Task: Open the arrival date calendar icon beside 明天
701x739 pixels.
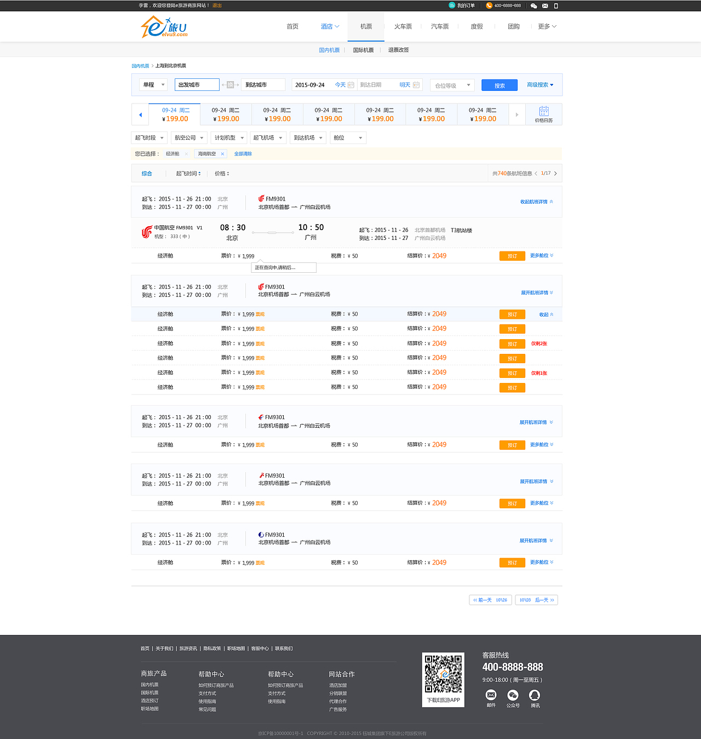Action: click(416, 84)
